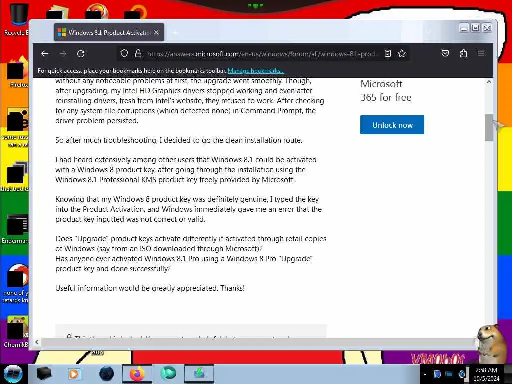
Task: Click paragraph starting "So after much troubleshooting"
Action: (x=179, y=140)
